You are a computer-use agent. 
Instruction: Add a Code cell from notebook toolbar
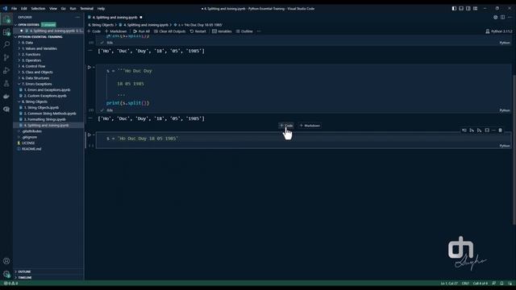tap(94, 31)
